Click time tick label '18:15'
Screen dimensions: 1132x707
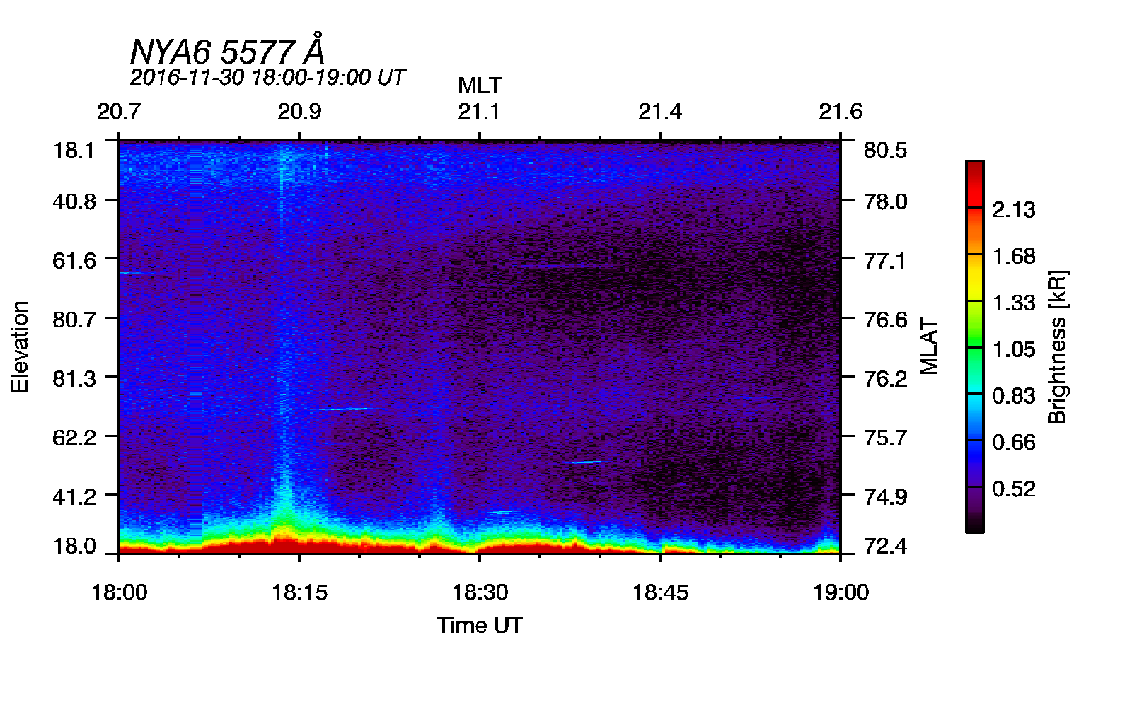point(299,592)
